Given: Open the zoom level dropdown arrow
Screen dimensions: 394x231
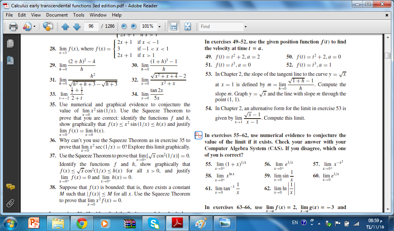Looking at the screenshot, I should click(x=159, y=27).
